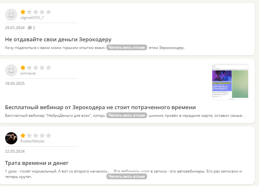Click the star rating on RublevNikolai's review

click(x=36, y=135)
